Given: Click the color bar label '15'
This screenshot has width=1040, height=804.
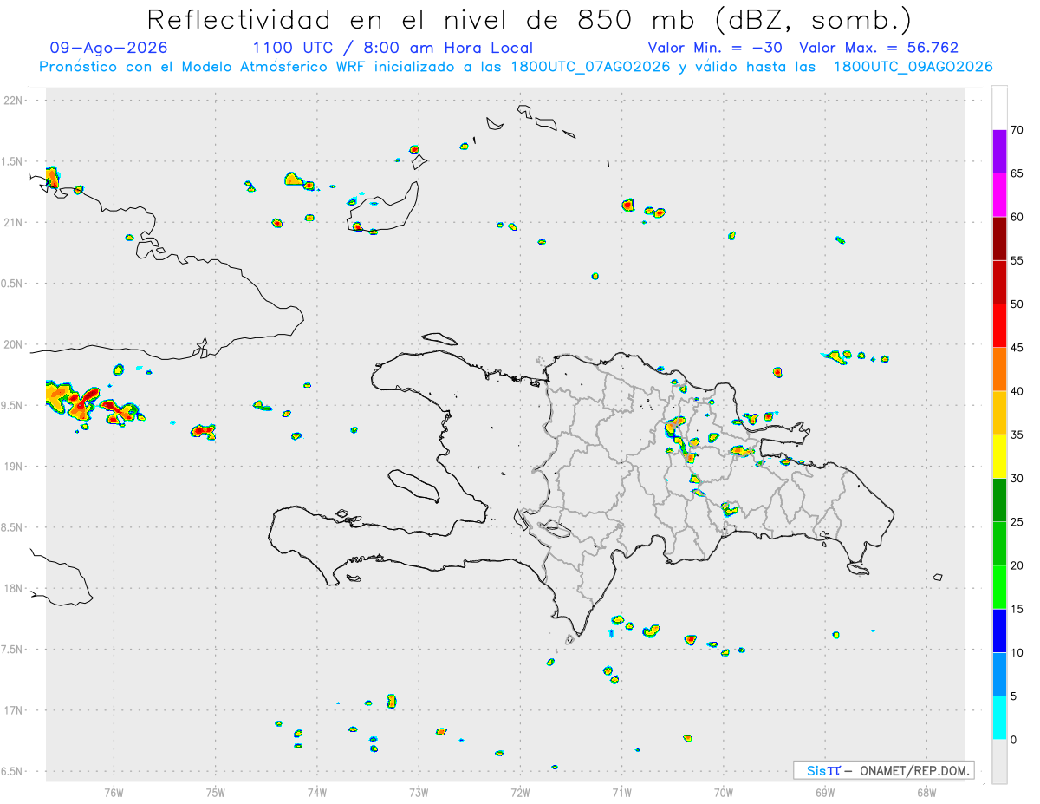Looking at the screenshot, I should point(1017,609).
